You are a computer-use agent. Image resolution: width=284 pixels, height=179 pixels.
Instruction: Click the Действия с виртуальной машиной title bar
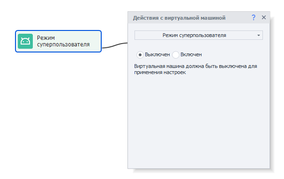pos(199,18)
